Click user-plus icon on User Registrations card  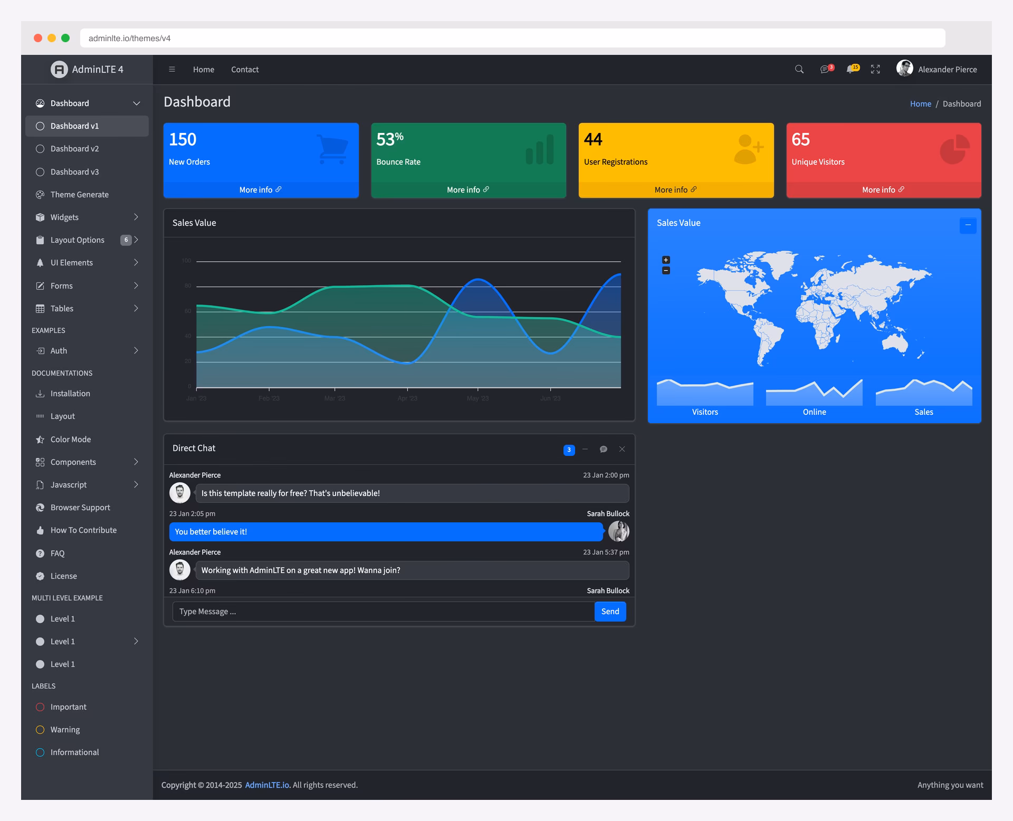(749, 149)
